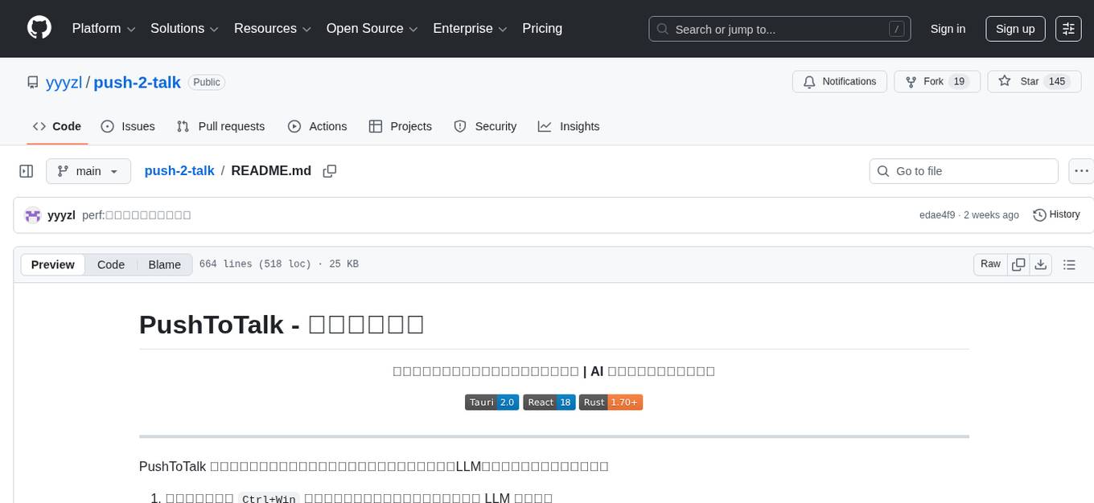Image resolution: width=1094 pixels, height=503 pixels.
Task: Switch to the Blame tab
Action: pyautogui.click(x=164, y=264)
